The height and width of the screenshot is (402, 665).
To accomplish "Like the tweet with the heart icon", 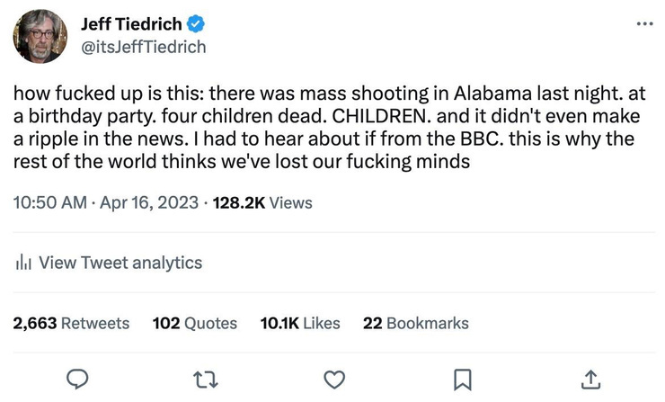I will pos(334,380).
